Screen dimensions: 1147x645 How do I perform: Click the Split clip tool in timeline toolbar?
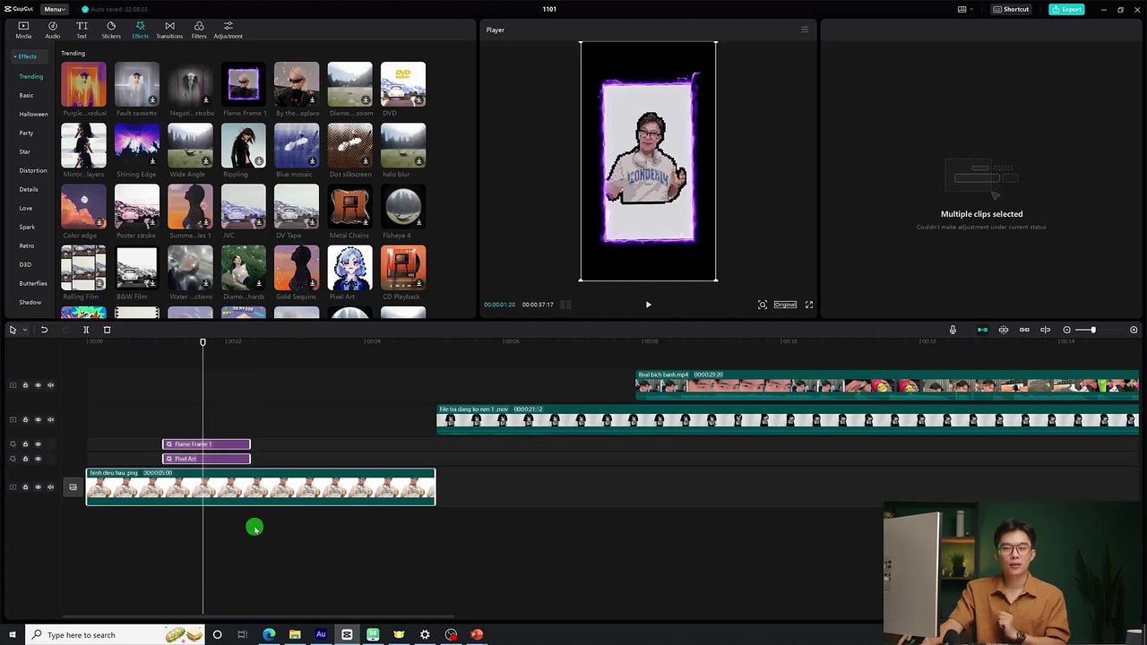(86, 330)
